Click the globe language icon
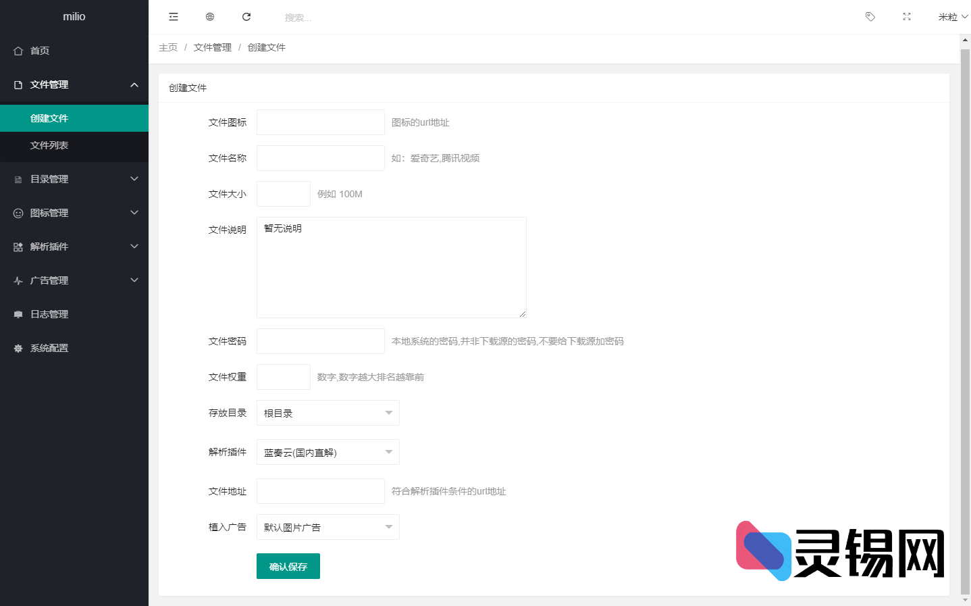 pos(210,16)
